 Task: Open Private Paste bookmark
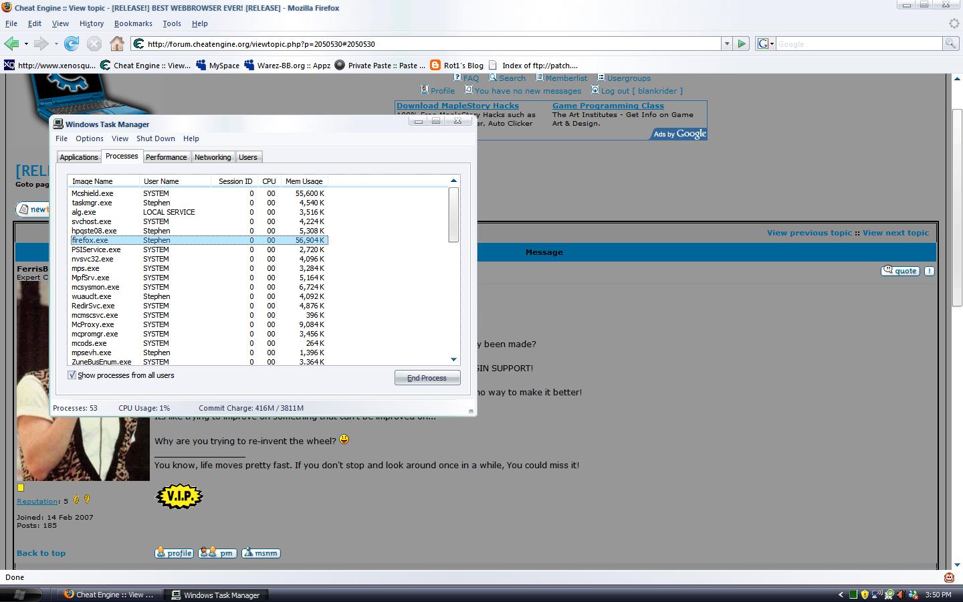point(380,65)
